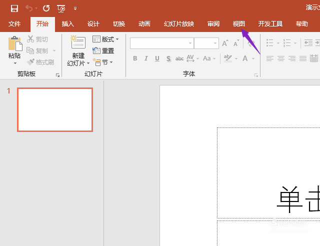Open the 动画 tab
This screenshot has width=320, height=246.
pyautogui.click(x=144, y=24)
